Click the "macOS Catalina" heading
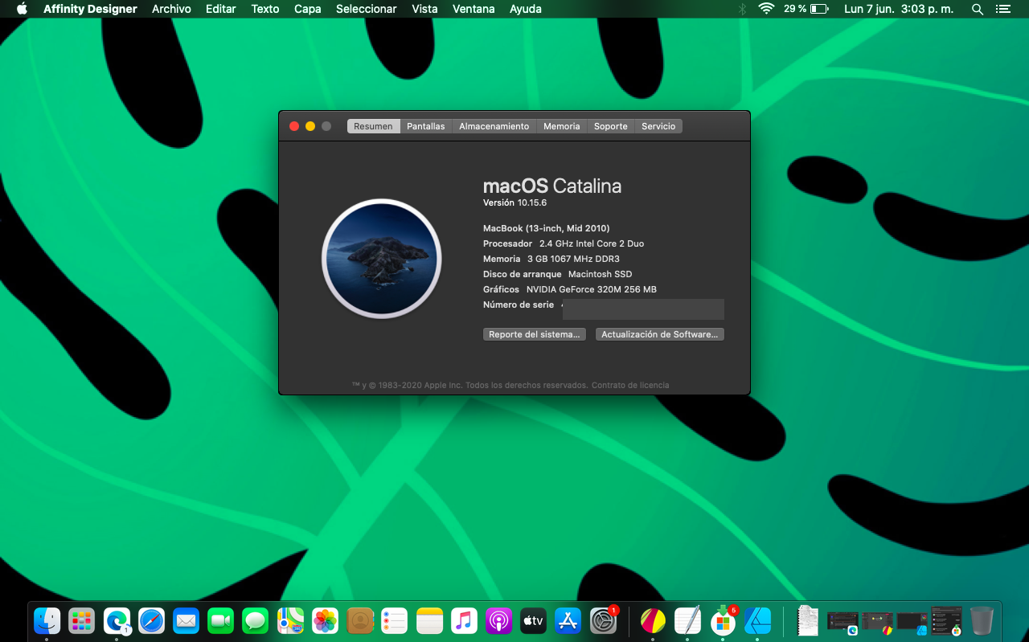This screenshot has width=1029, height=642. click(552, 186)
